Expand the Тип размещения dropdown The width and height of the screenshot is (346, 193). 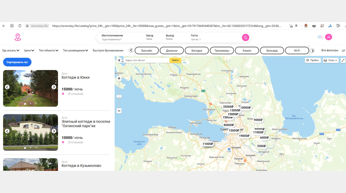[x=76, y=51]
